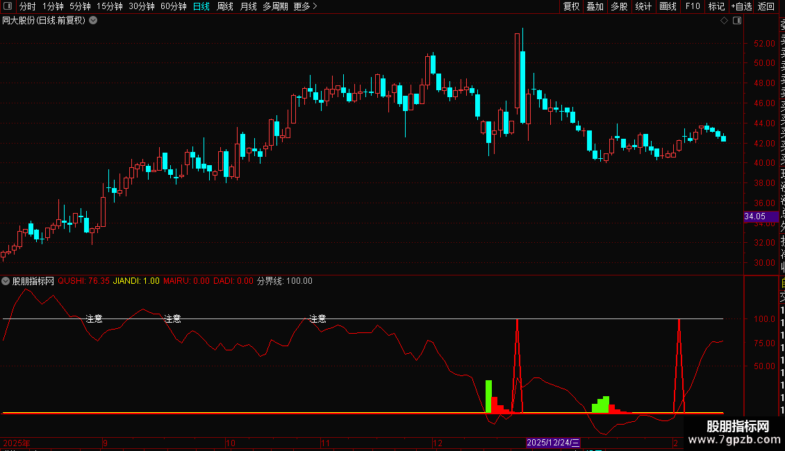
Task: Click the diamond icon in chart corner
Action: click(724, 21)
